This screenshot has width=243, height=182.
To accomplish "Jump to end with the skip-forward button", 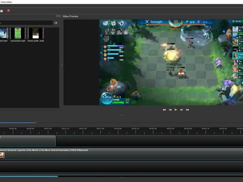I will point(187,110).
